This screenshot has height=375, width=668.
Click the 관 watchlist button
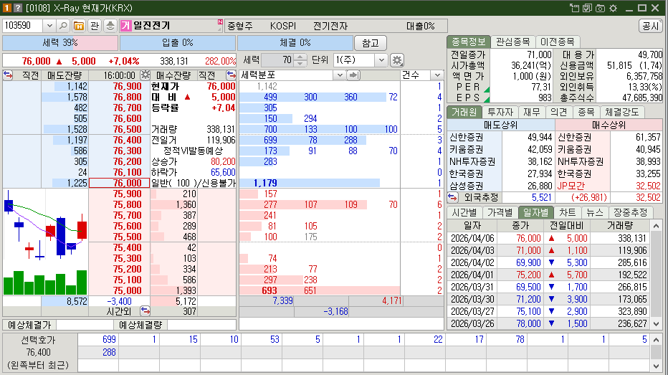(x=95, y=26)
